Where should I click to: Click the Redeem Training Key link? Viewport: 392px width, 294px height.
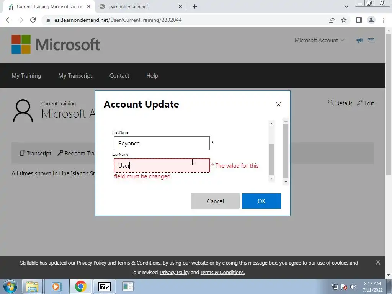[x=76, y=153]
